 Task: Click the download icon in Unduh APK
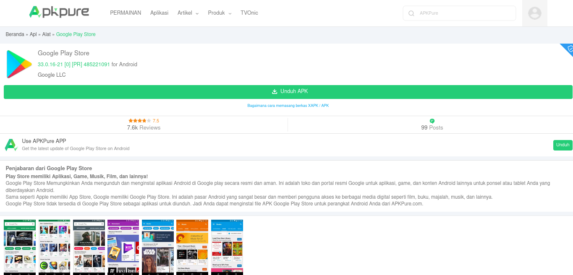(275, 91)
